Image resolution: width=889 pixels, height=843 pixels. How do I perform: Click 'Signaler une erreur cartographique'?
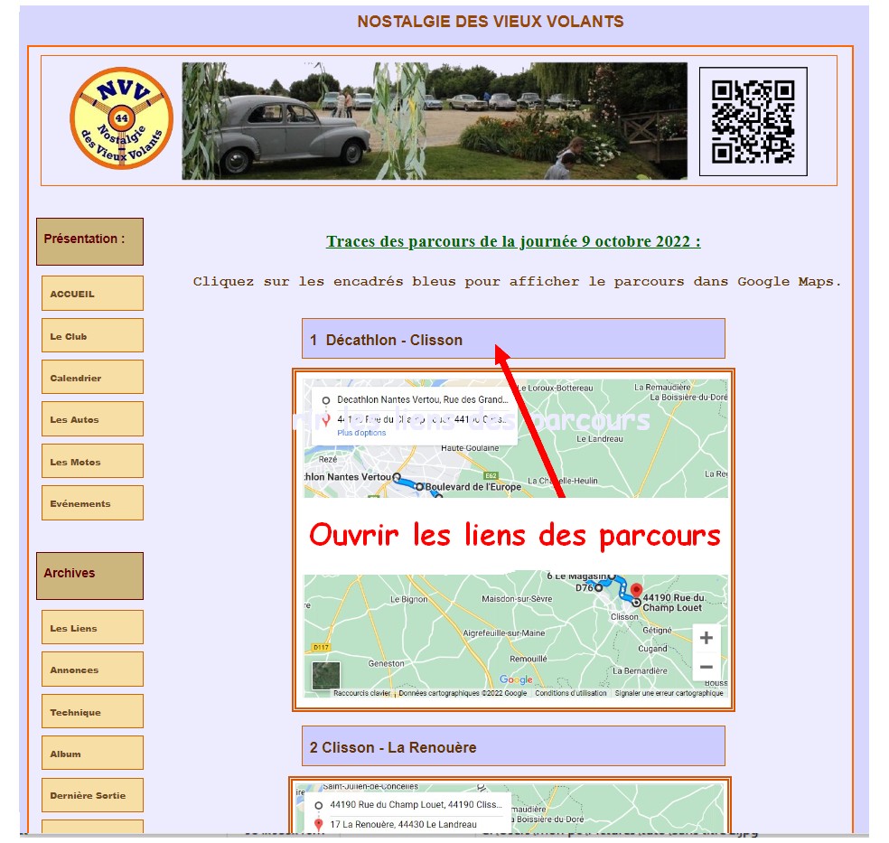tap(669, 693)
